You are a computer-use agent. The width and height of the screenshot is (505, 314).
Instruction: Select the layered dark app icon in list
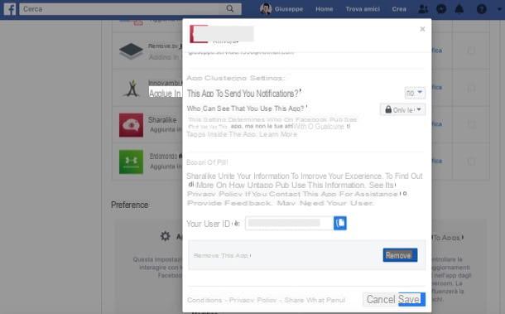[x=131, y=51]
